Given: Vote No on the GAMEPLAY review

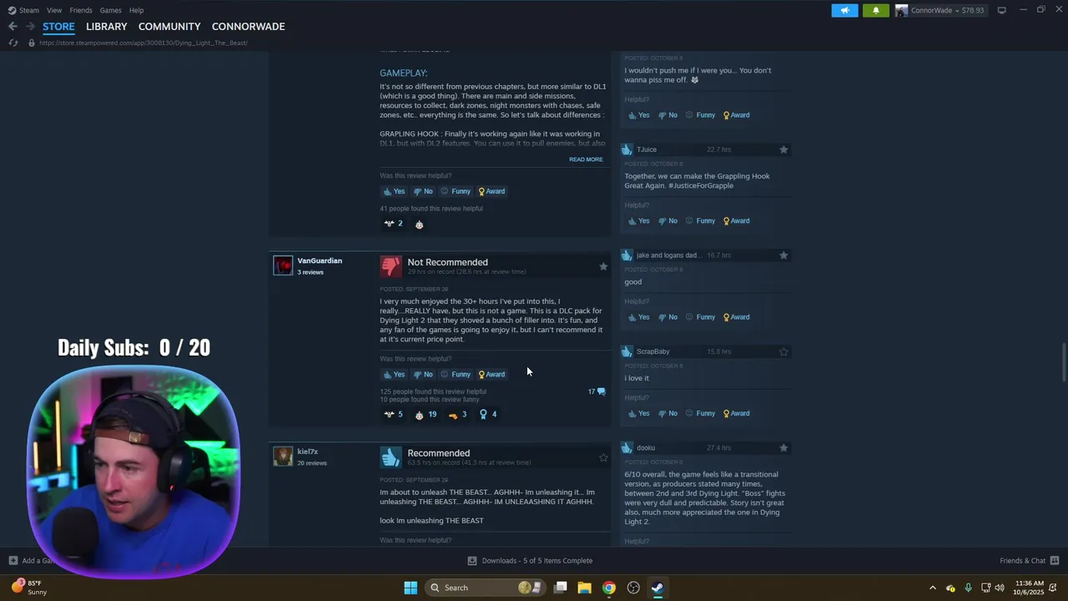Looking at the screenshot, I should (423, 191).
